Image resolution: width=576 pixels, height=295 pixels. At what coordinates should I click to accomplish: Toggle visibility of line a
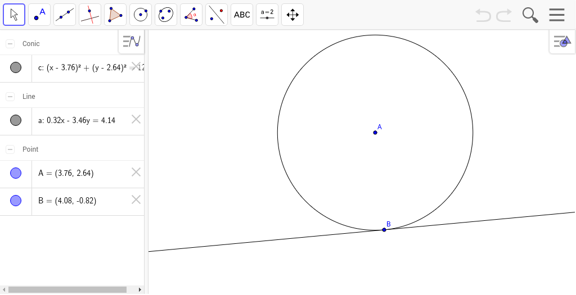coord(15,120)
